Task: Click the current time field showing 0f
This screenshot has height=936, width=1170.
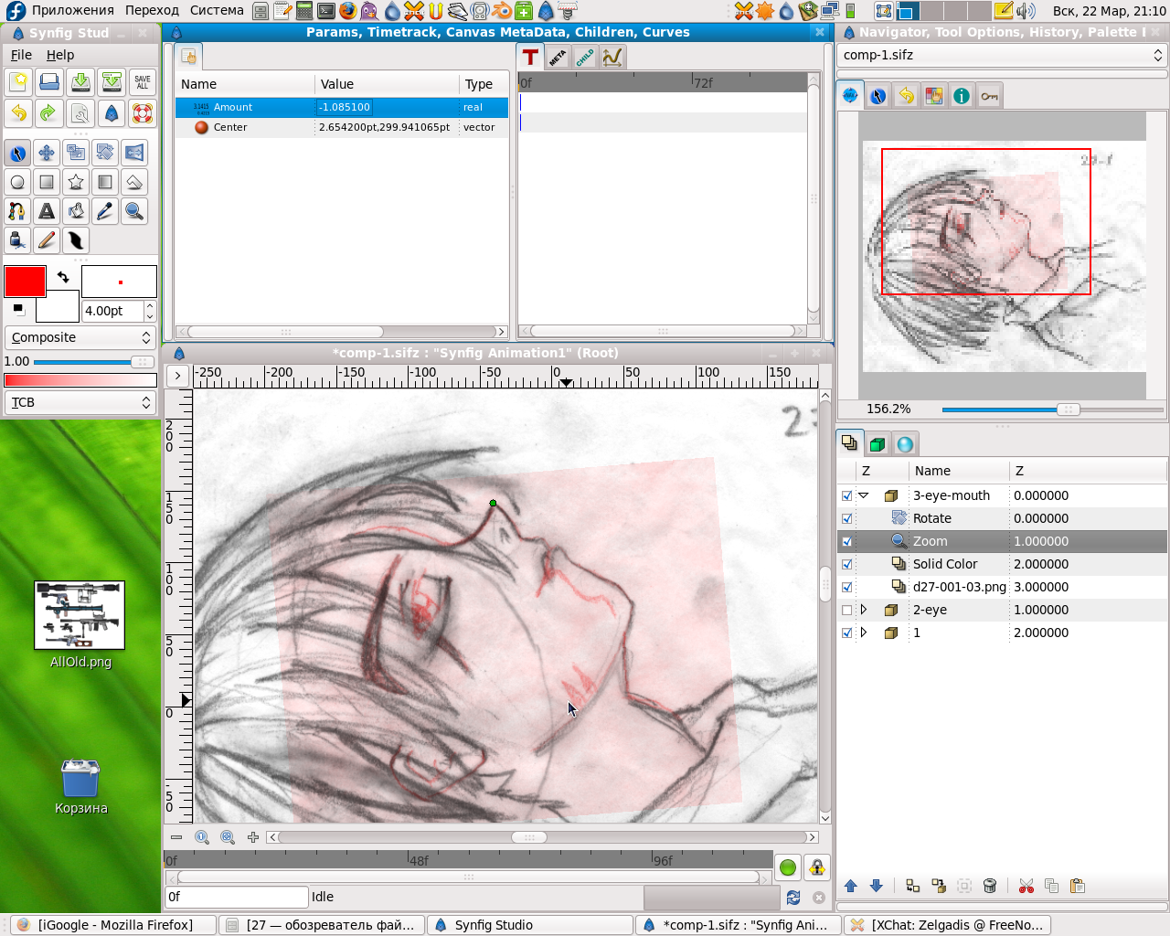Action: coord(236,897)
